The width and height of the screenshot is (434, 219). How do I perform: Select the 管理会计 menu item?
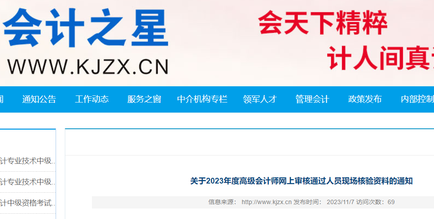[x=312, y=99]
